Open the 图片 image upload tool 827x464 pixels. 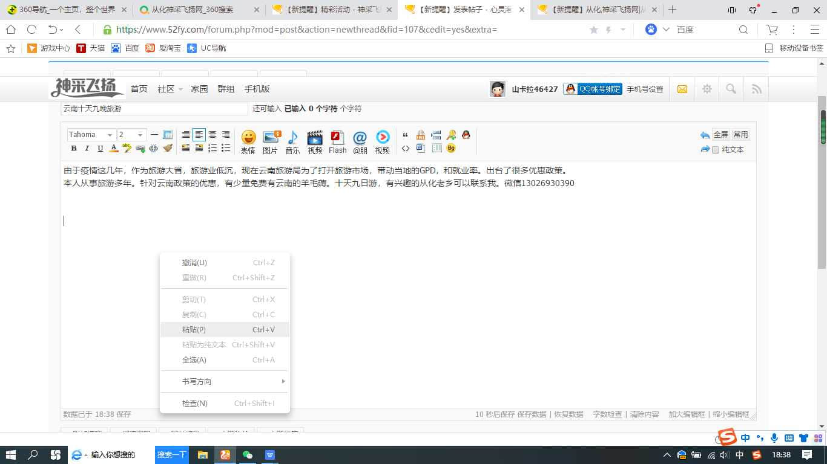270,142
